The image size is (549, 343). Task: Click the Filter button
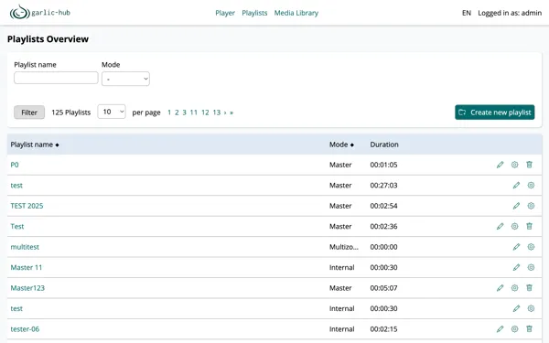29,113
